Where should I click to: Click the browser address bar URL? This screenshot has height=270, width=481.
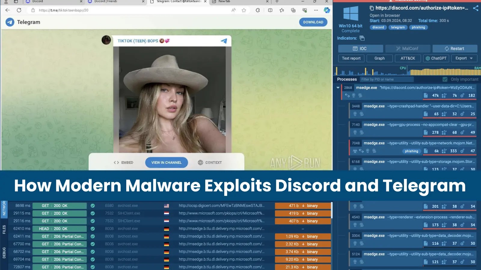click(63, 10)
